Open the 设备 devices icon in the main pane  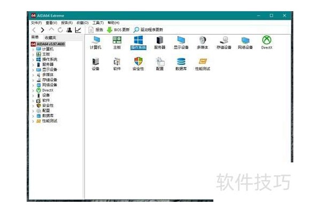(95, 64)
